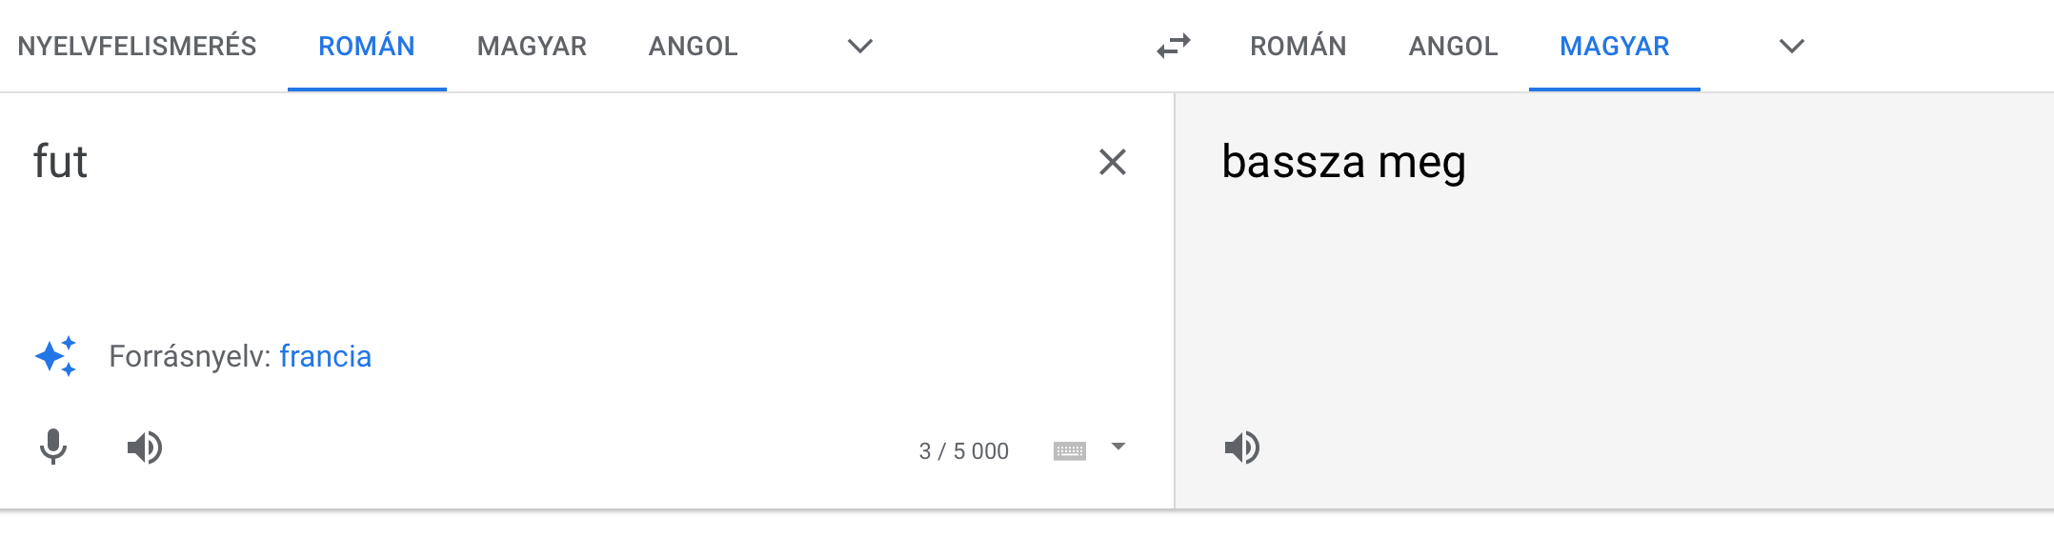The width and height of the screenshot is (2054, 537).
Task: Select NYELVFELISMERÉS source tab
Action: [x=137, y=46]
